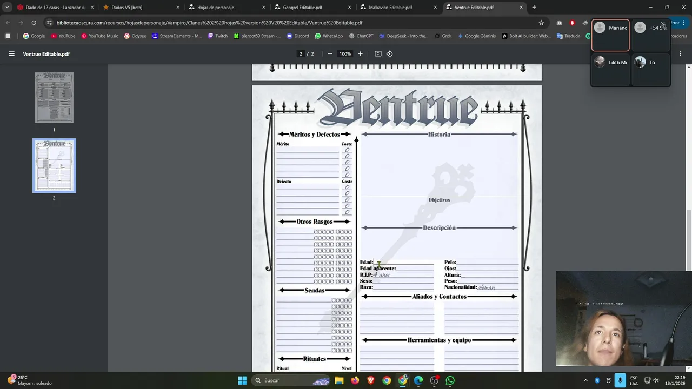Open the Grok bookmark
Screen dimensions: 692x389
click(442, 36)
